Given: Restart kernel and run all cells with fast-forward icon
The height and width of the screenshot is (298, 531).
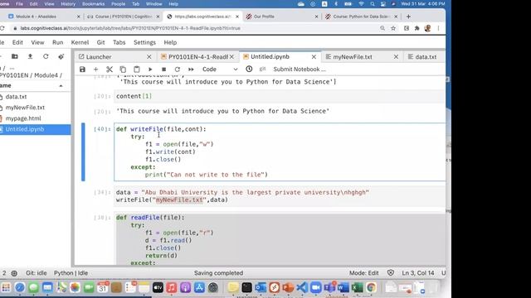Looking at the screenshot, I should click(191, 70).
